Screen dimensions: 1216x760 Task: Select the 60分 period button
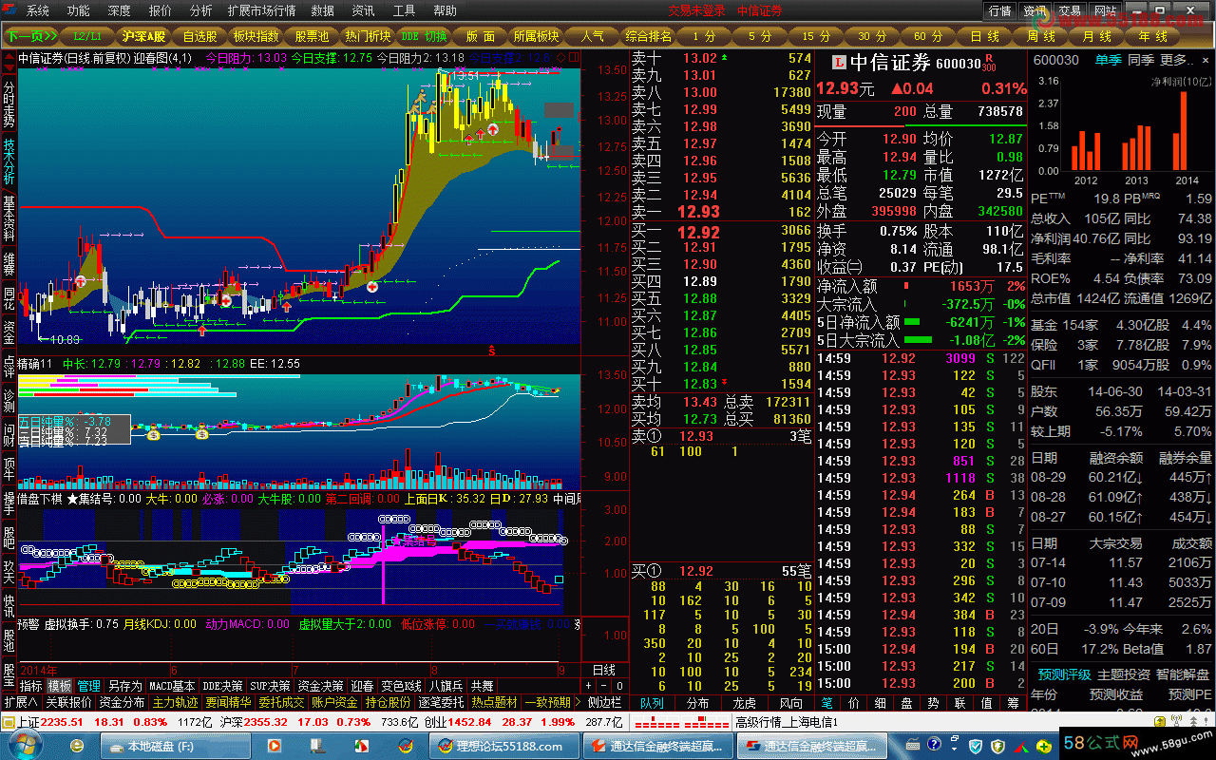[x=928, y=36]
